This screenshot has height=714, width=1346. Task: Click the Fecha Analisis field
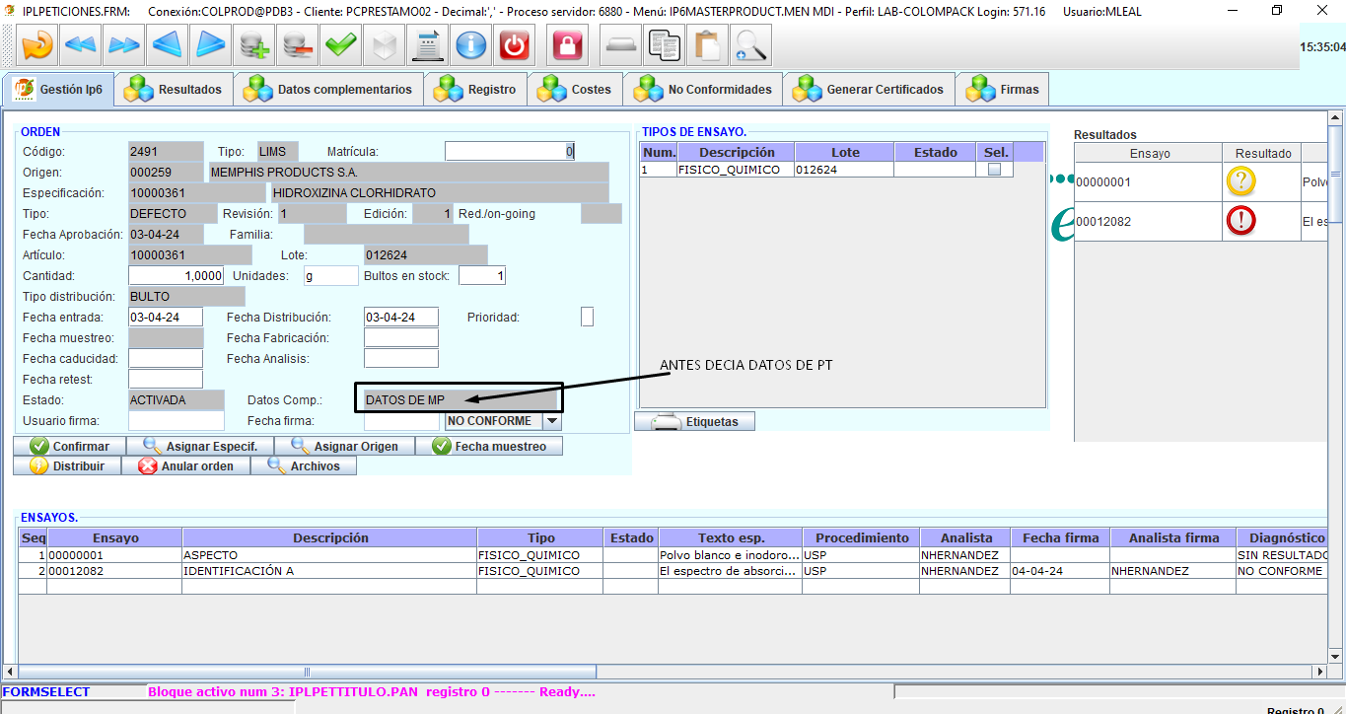(x=401, y=358)
